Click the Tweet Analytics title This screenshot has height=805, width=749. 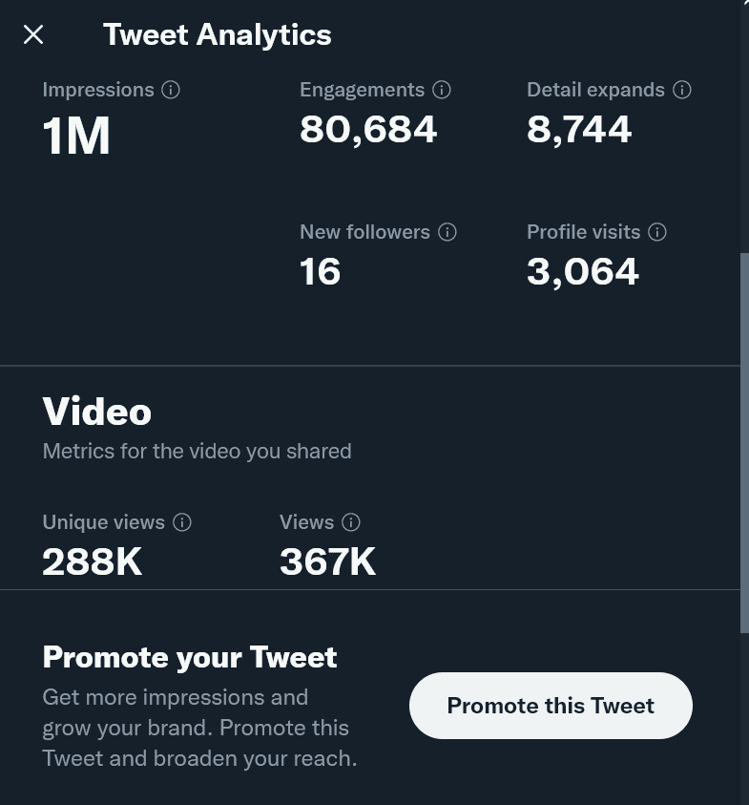pos(218,35)
